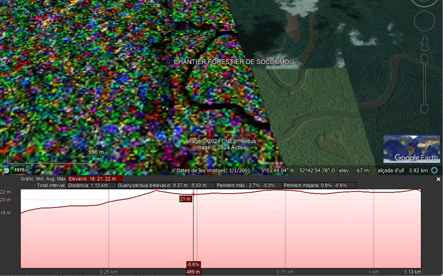
Task: Click the historical imagery clock icon
Action: click(6, 170)
